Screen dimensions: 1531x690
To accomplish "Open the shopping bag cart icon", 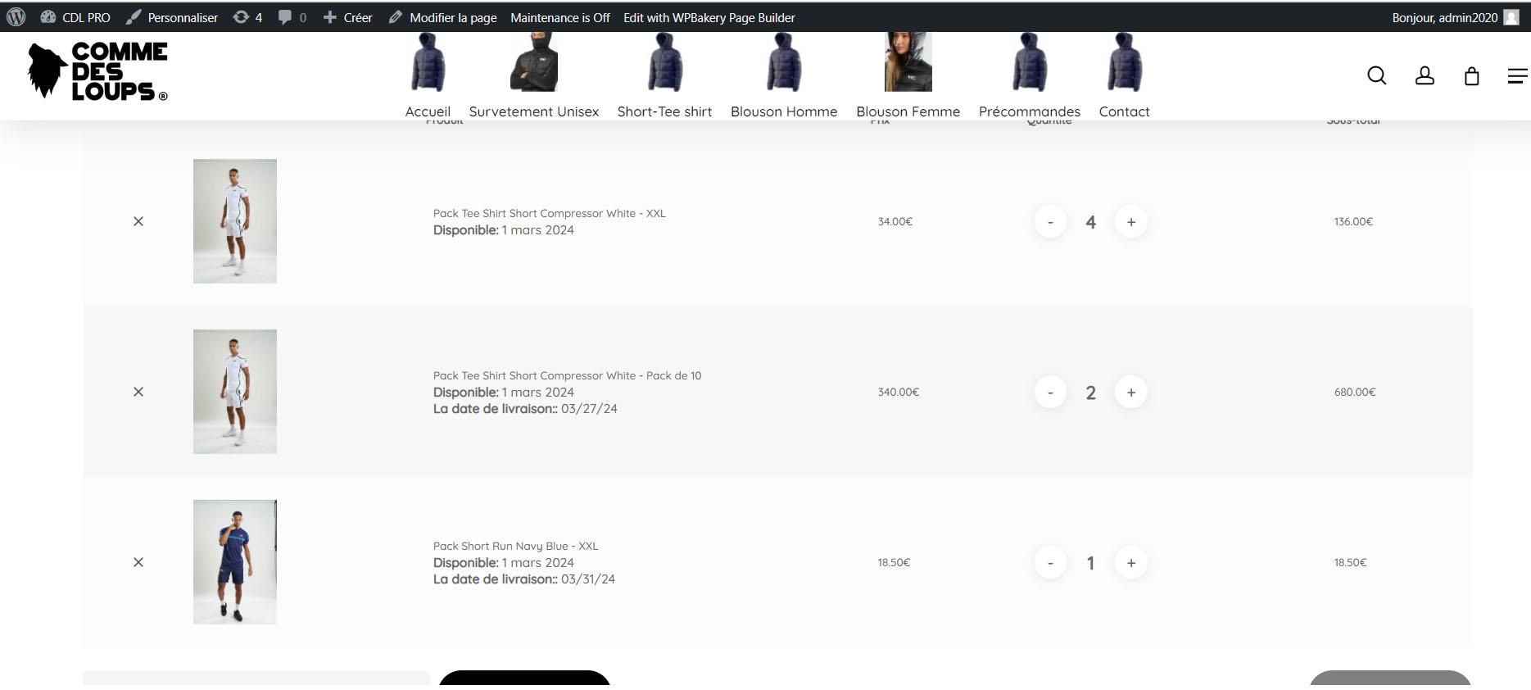I will pos(1471,76).
